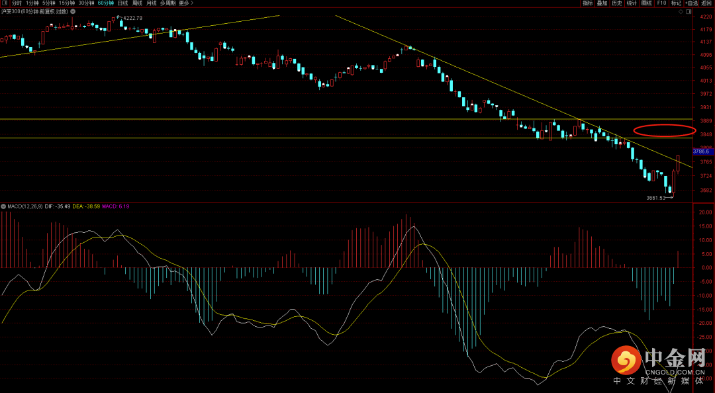The height and width of the screenshot is (393, 715).
Task: Click the 返回 back button
Action: point(707,3)
